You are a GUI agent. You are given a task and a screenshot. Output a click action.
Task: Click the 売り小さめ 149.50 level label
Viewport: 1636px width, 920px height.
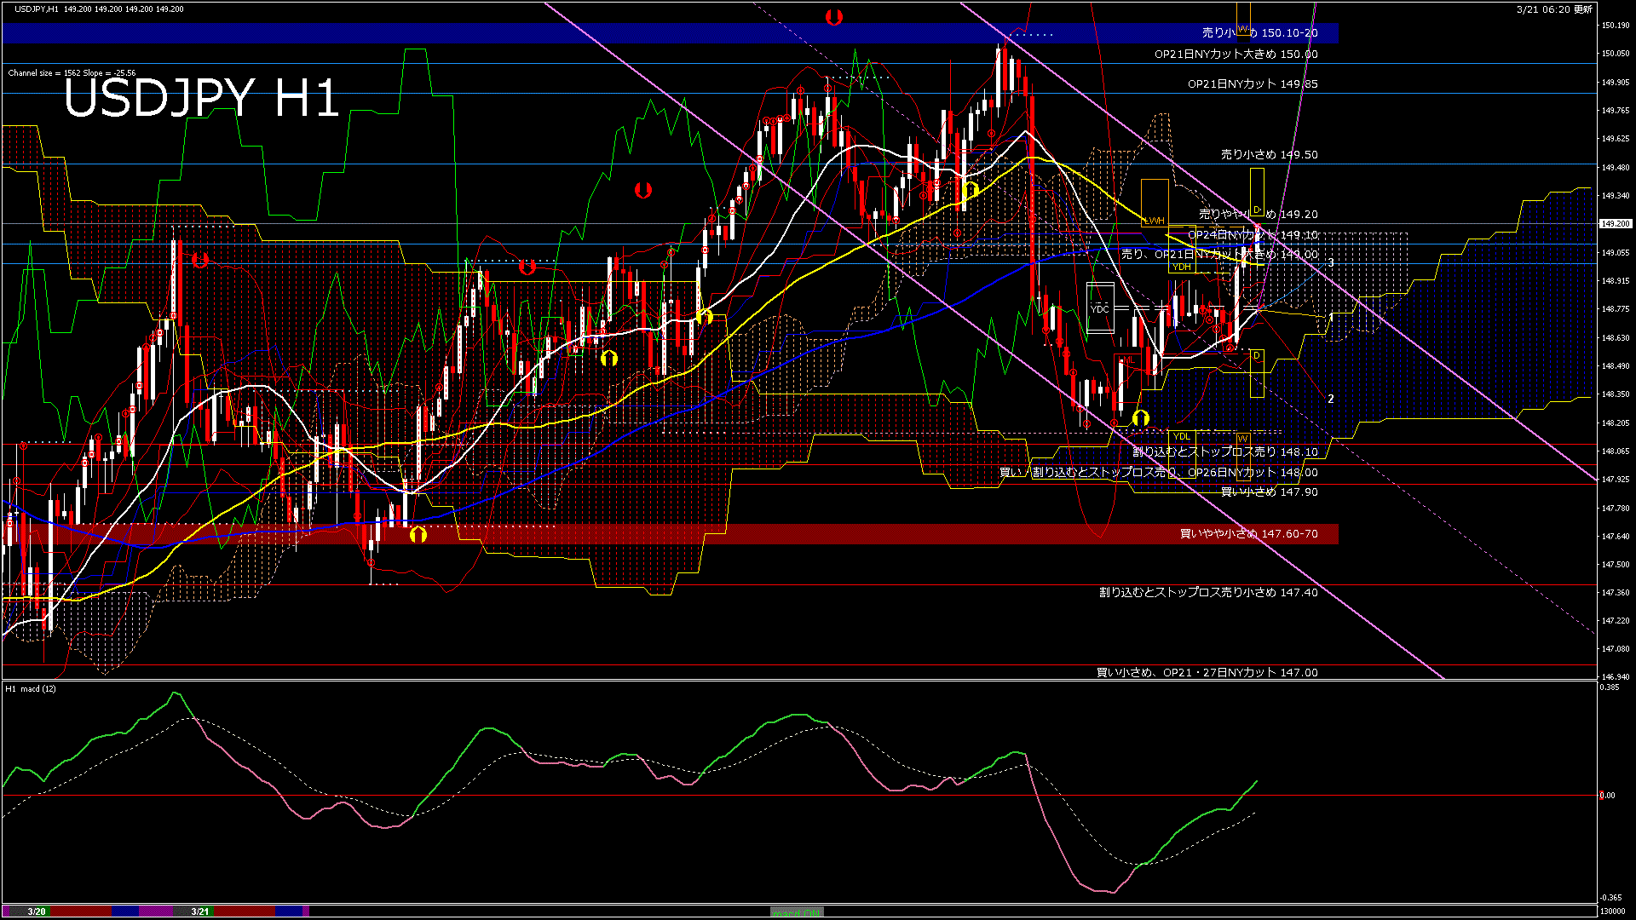coord(1269,155)
